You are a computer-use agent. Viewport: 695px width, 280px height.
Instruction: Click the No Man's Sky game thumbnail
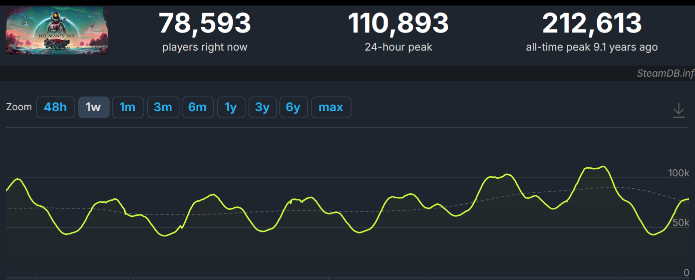tap(57, 31)
